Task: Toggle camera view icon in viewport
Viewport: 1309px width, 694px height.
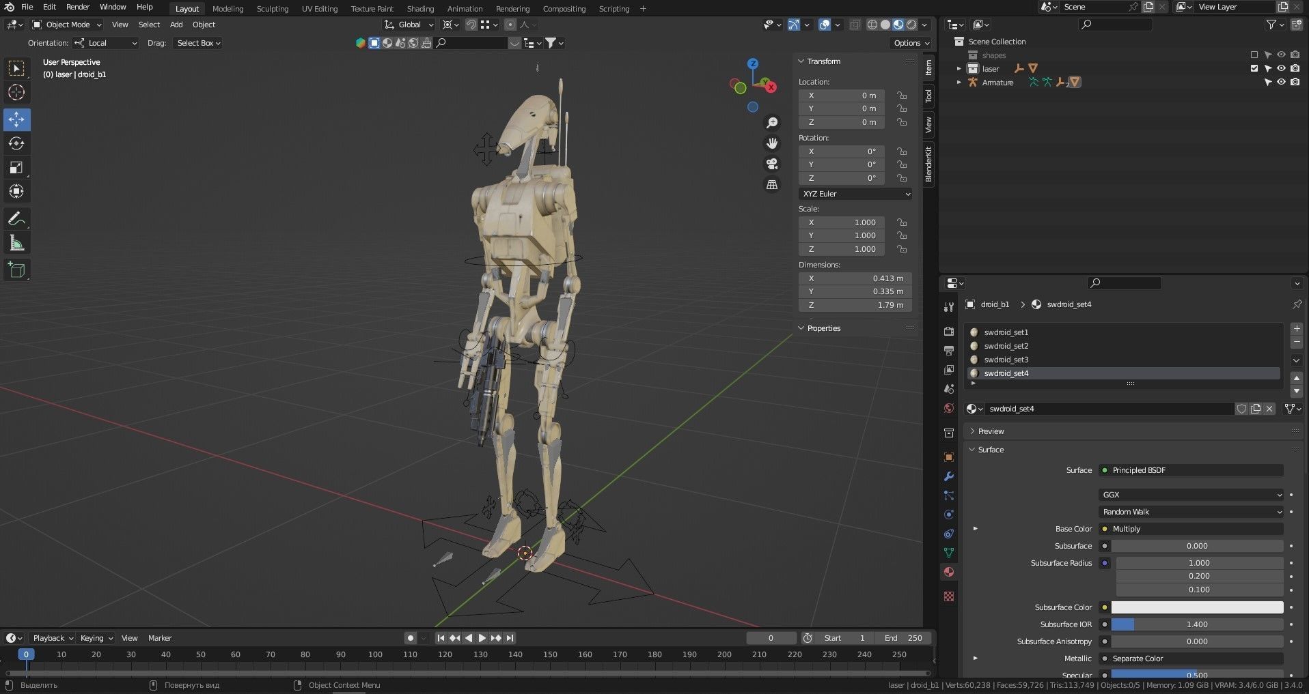Action: (x=772, y=164)
